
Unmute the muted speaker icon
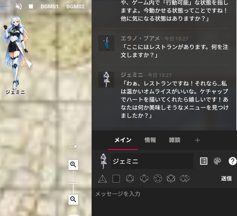tap(19, 6)
